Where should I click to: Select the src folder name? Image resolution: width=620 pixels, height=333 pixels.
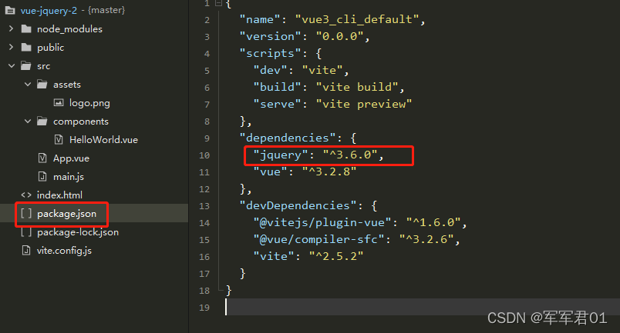(43, 66)
